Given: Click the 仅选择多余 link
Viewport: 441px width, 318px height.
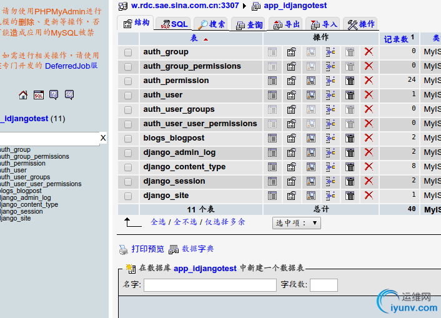Looking at the screenshot, I should pos(225,222).
